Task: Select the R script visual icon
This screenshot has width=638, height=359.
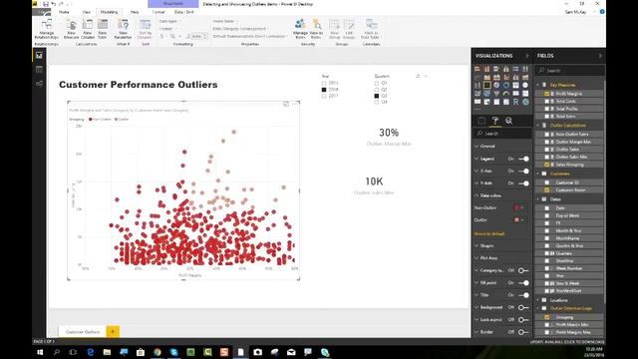Action: (x=516, y=102)
